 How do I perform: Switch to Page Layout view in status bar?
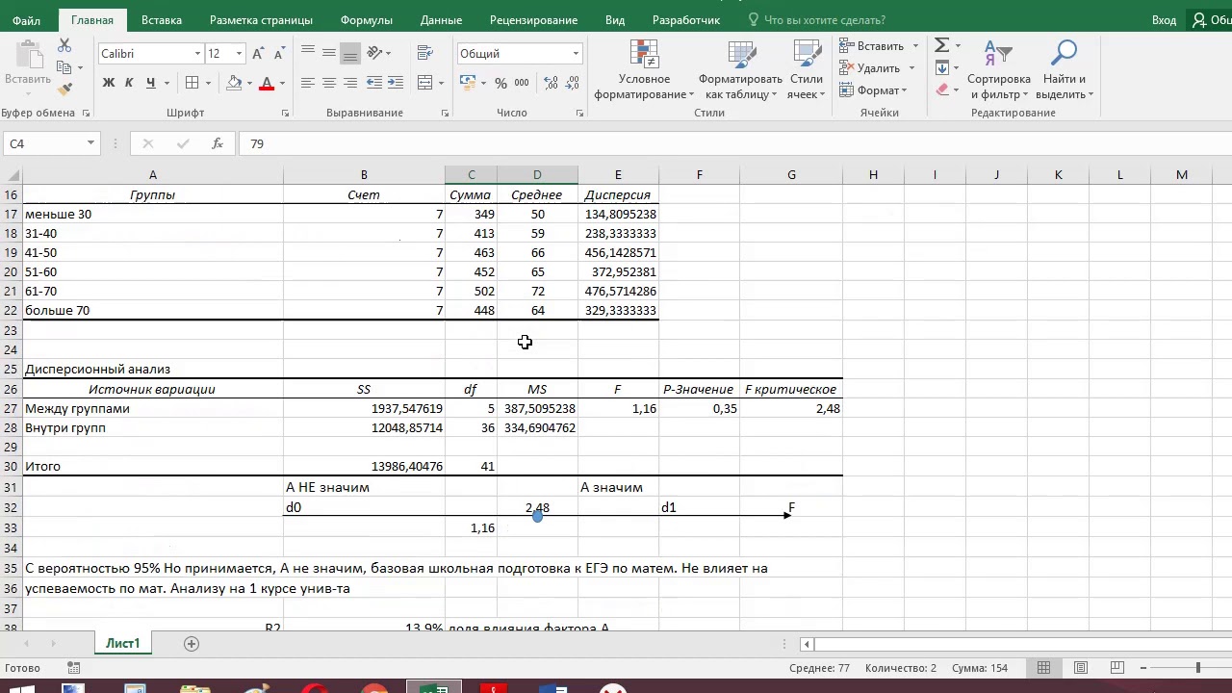click(1080, 668)
